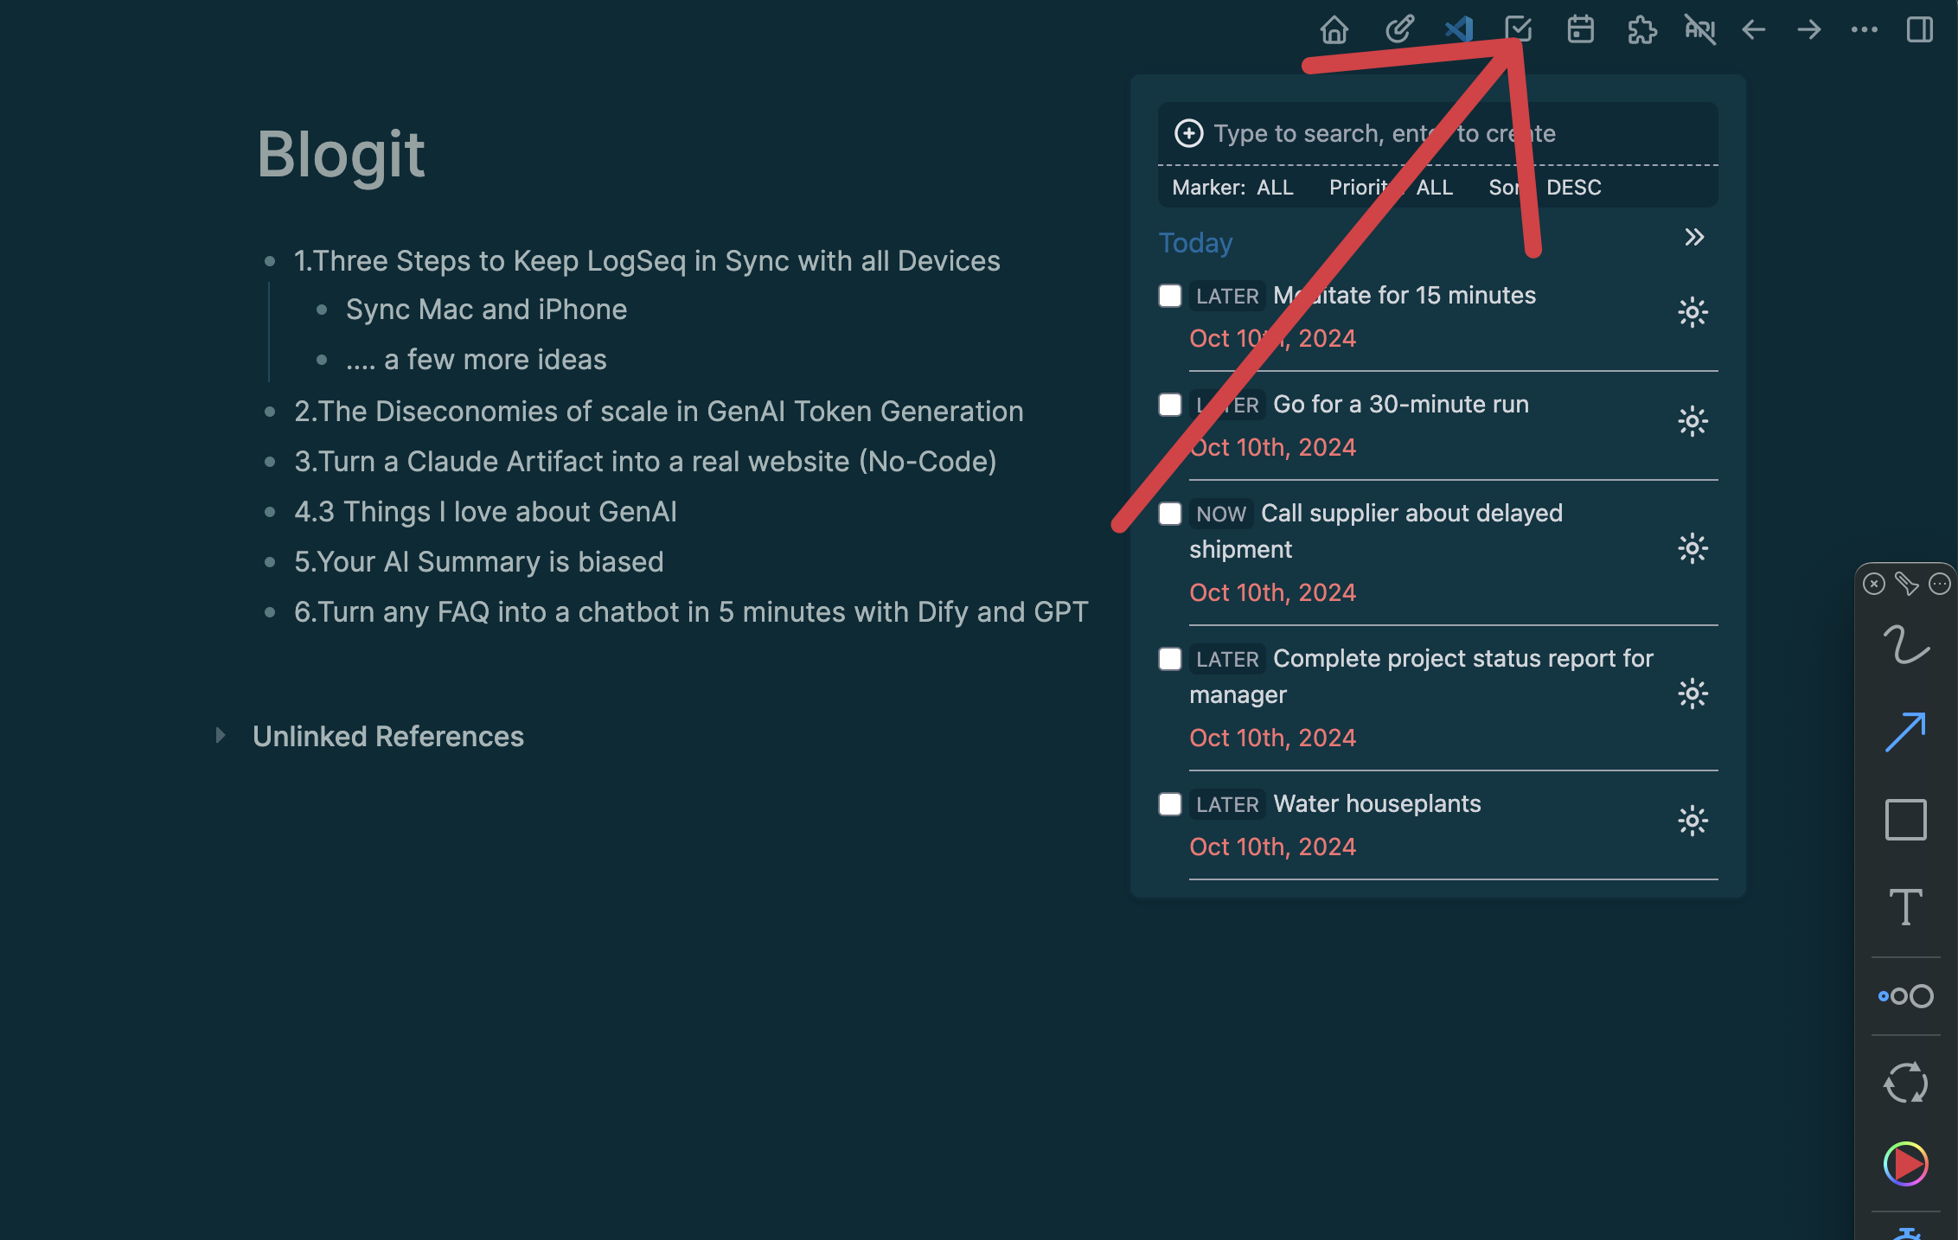1958x1240 pixels.
Task: Select the line thickness size option
Action: [x=1905, y=996]
